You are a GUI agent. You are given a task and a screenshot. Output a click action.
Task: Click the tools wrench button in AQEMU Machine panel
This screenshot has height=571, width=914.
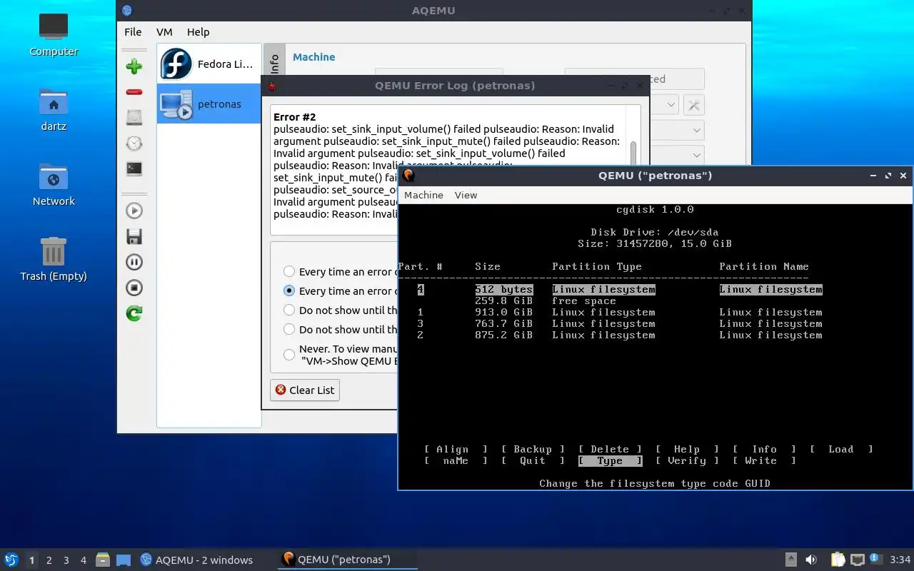[x=693, y=105]
